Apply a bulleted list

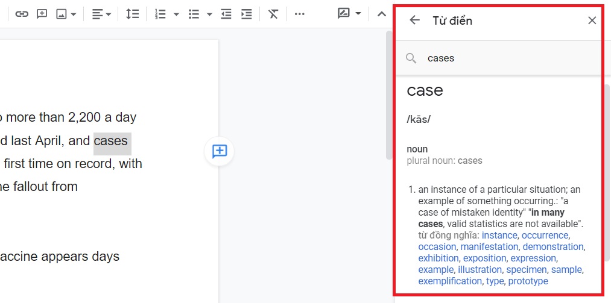[x=194, y=14]
